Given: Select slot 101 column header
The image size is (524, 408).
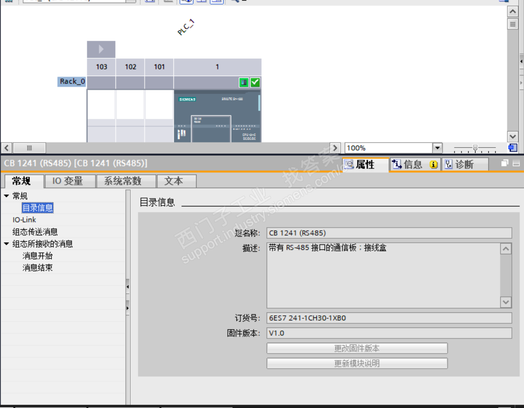Looking at the screenshot, I should click(159, 67).
